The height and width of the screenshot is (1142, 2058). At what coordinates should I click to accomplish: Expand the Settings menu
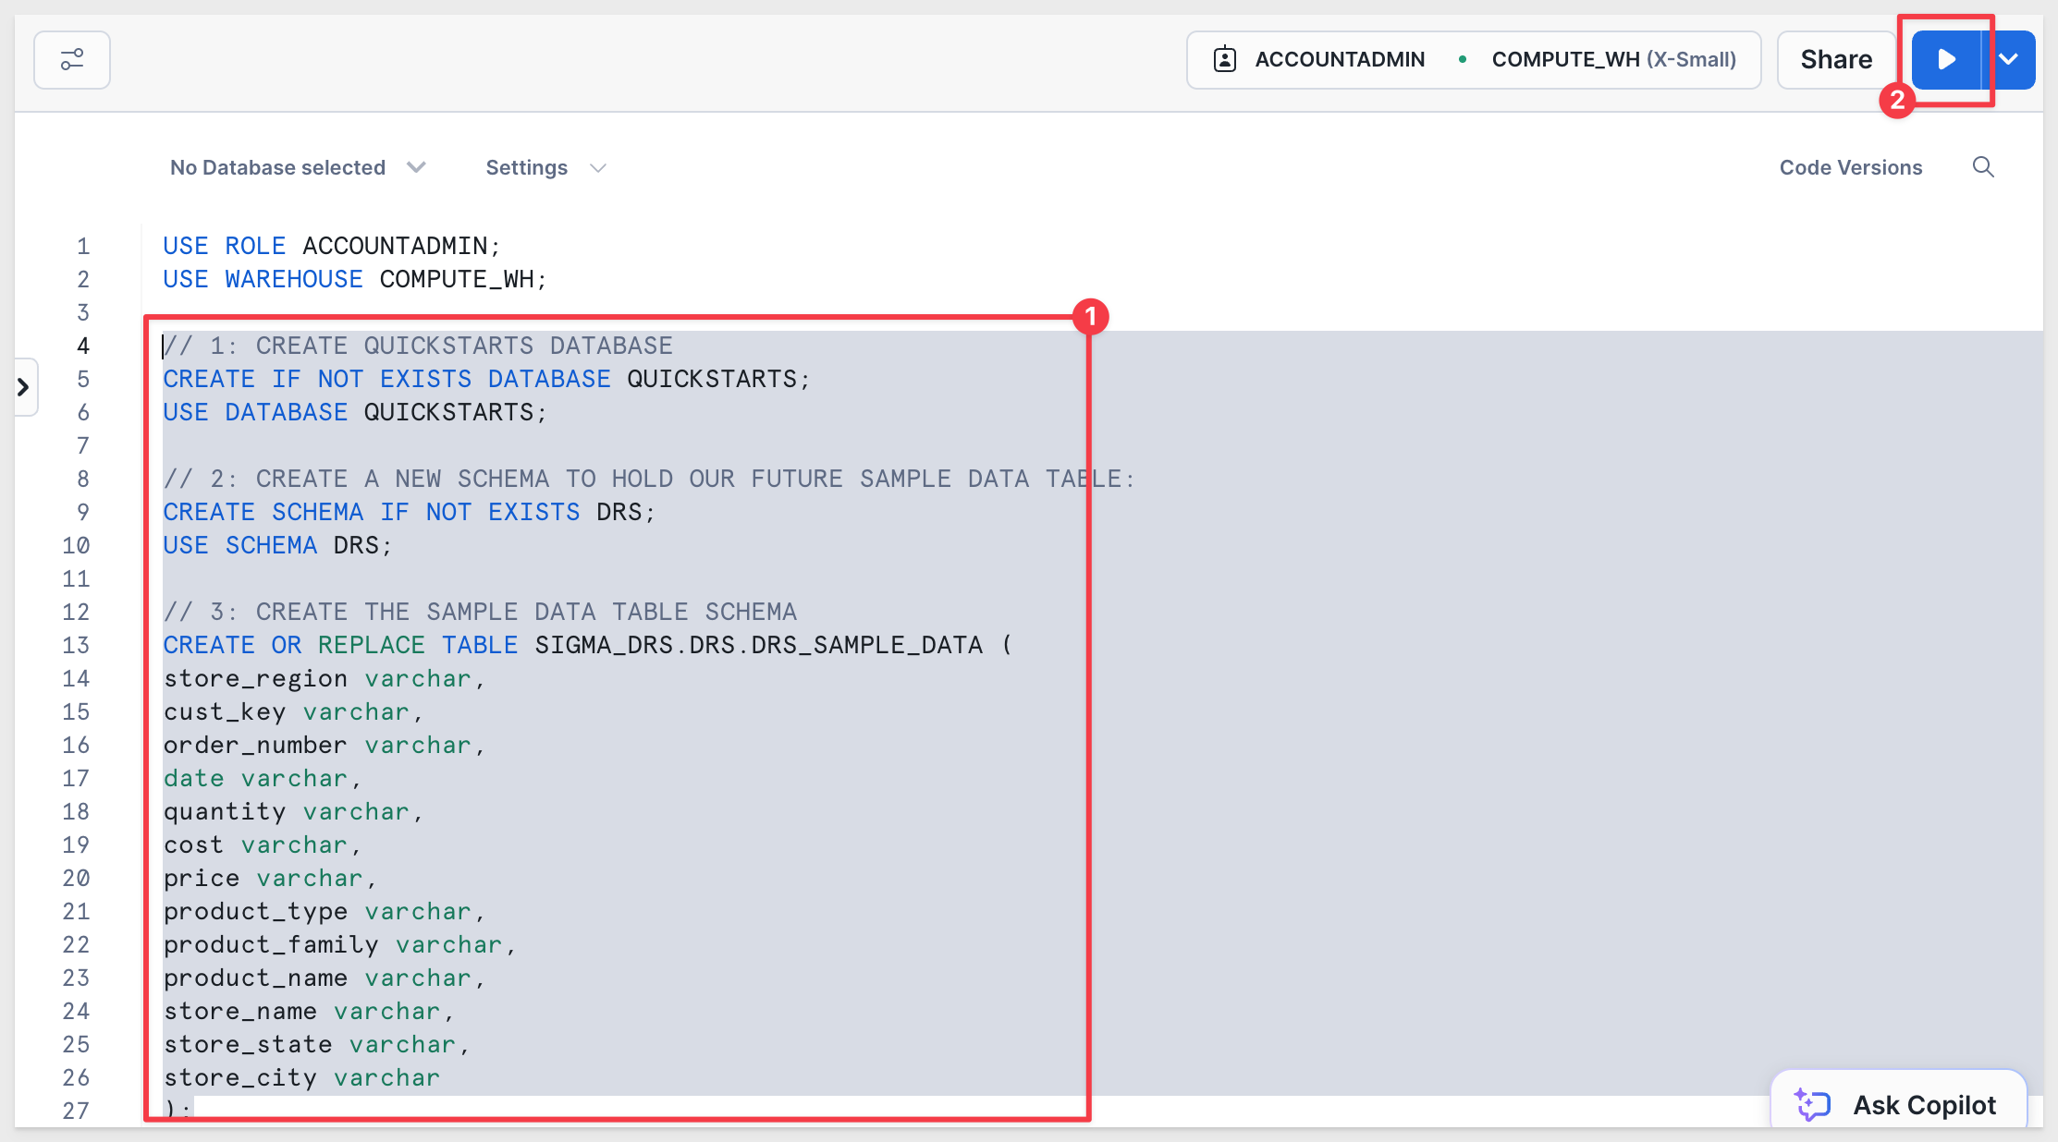click(545, 167)
